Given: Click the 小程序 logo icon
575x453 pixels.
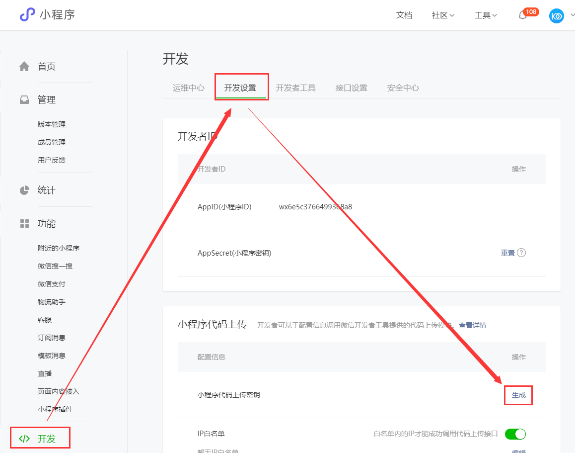Looking at the screenshot, I should [27, 15].
